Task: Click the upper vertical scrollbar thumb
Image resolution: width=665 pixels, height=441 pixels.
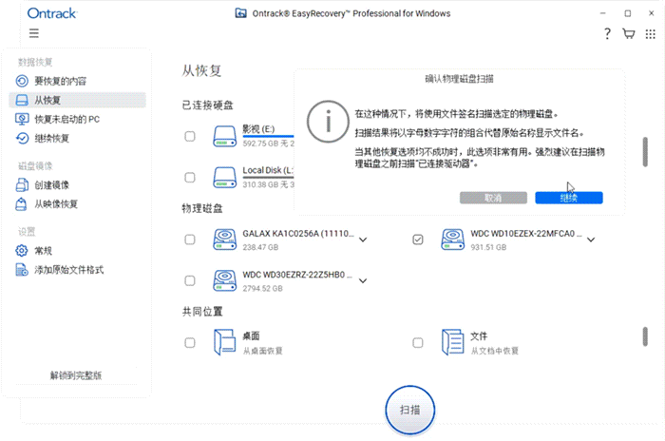Action: click(645, 151)
